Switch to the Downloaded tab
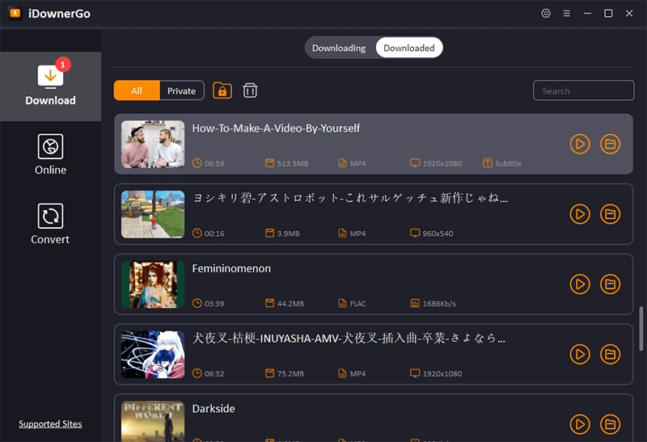Viewport: 647px width, 442px height. pos(409,48)
